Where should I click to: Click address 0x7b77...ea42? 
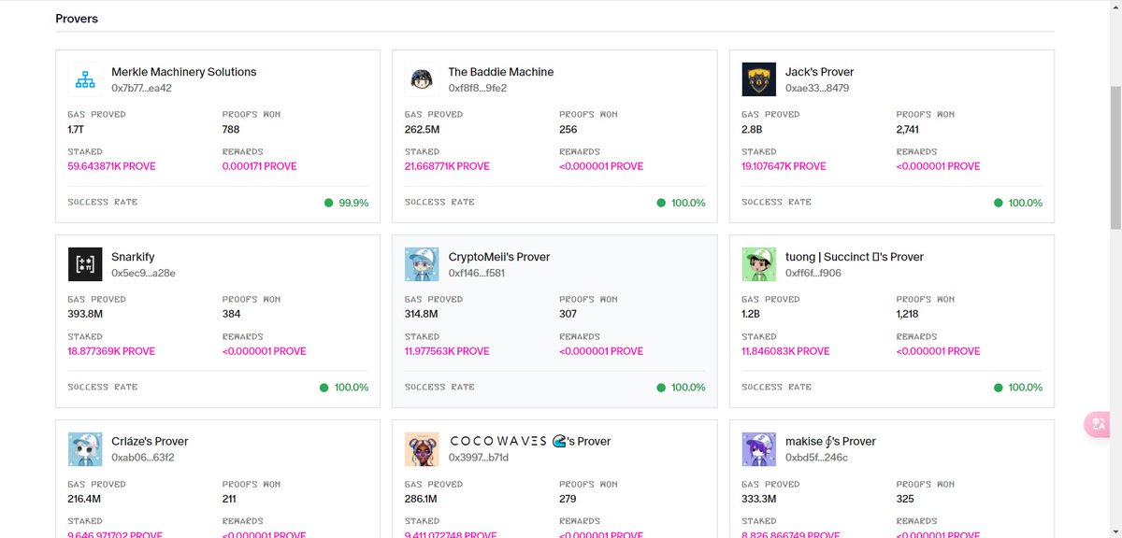click(x=141, y=89)
